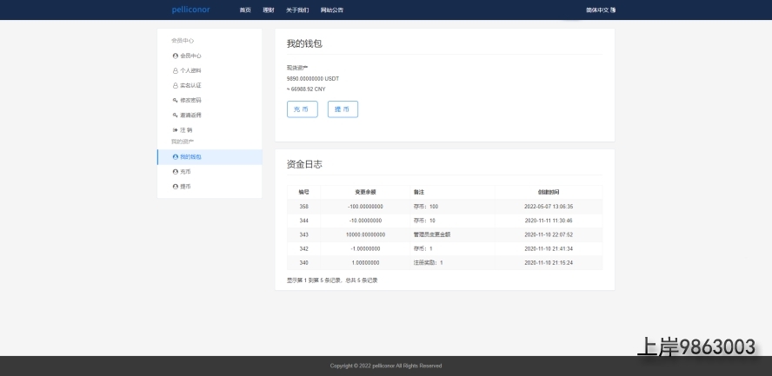Viewport: 772px width, 376px height.
Task: Select record number 342 cell
Action: point(303,248)
